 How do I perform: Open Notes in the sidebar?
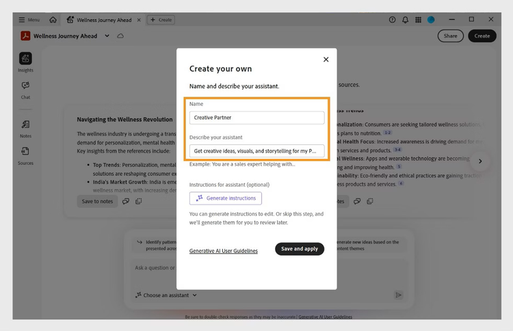tap(25, 129)
